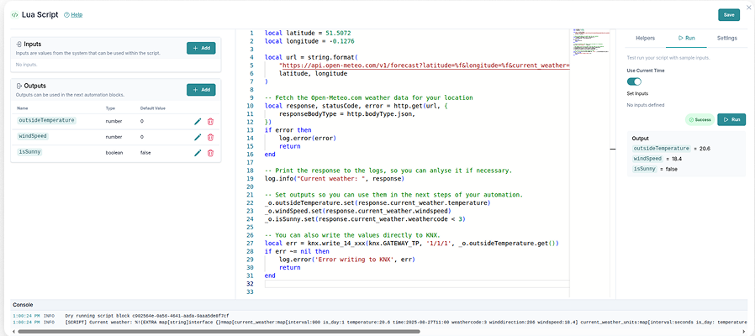This screenshot has height=336, width=755.
Task: Click the log.info Current weather code line
Action: [x=334, y=179]
